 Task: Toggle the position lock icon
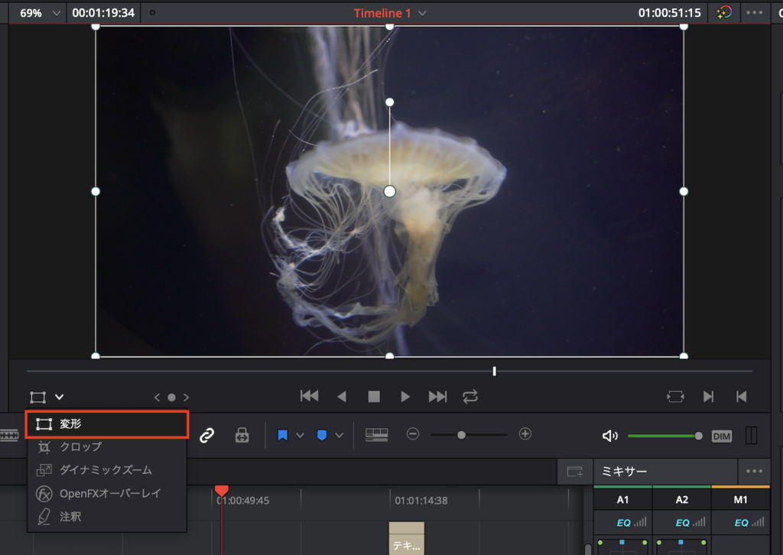tap(242, 435)
